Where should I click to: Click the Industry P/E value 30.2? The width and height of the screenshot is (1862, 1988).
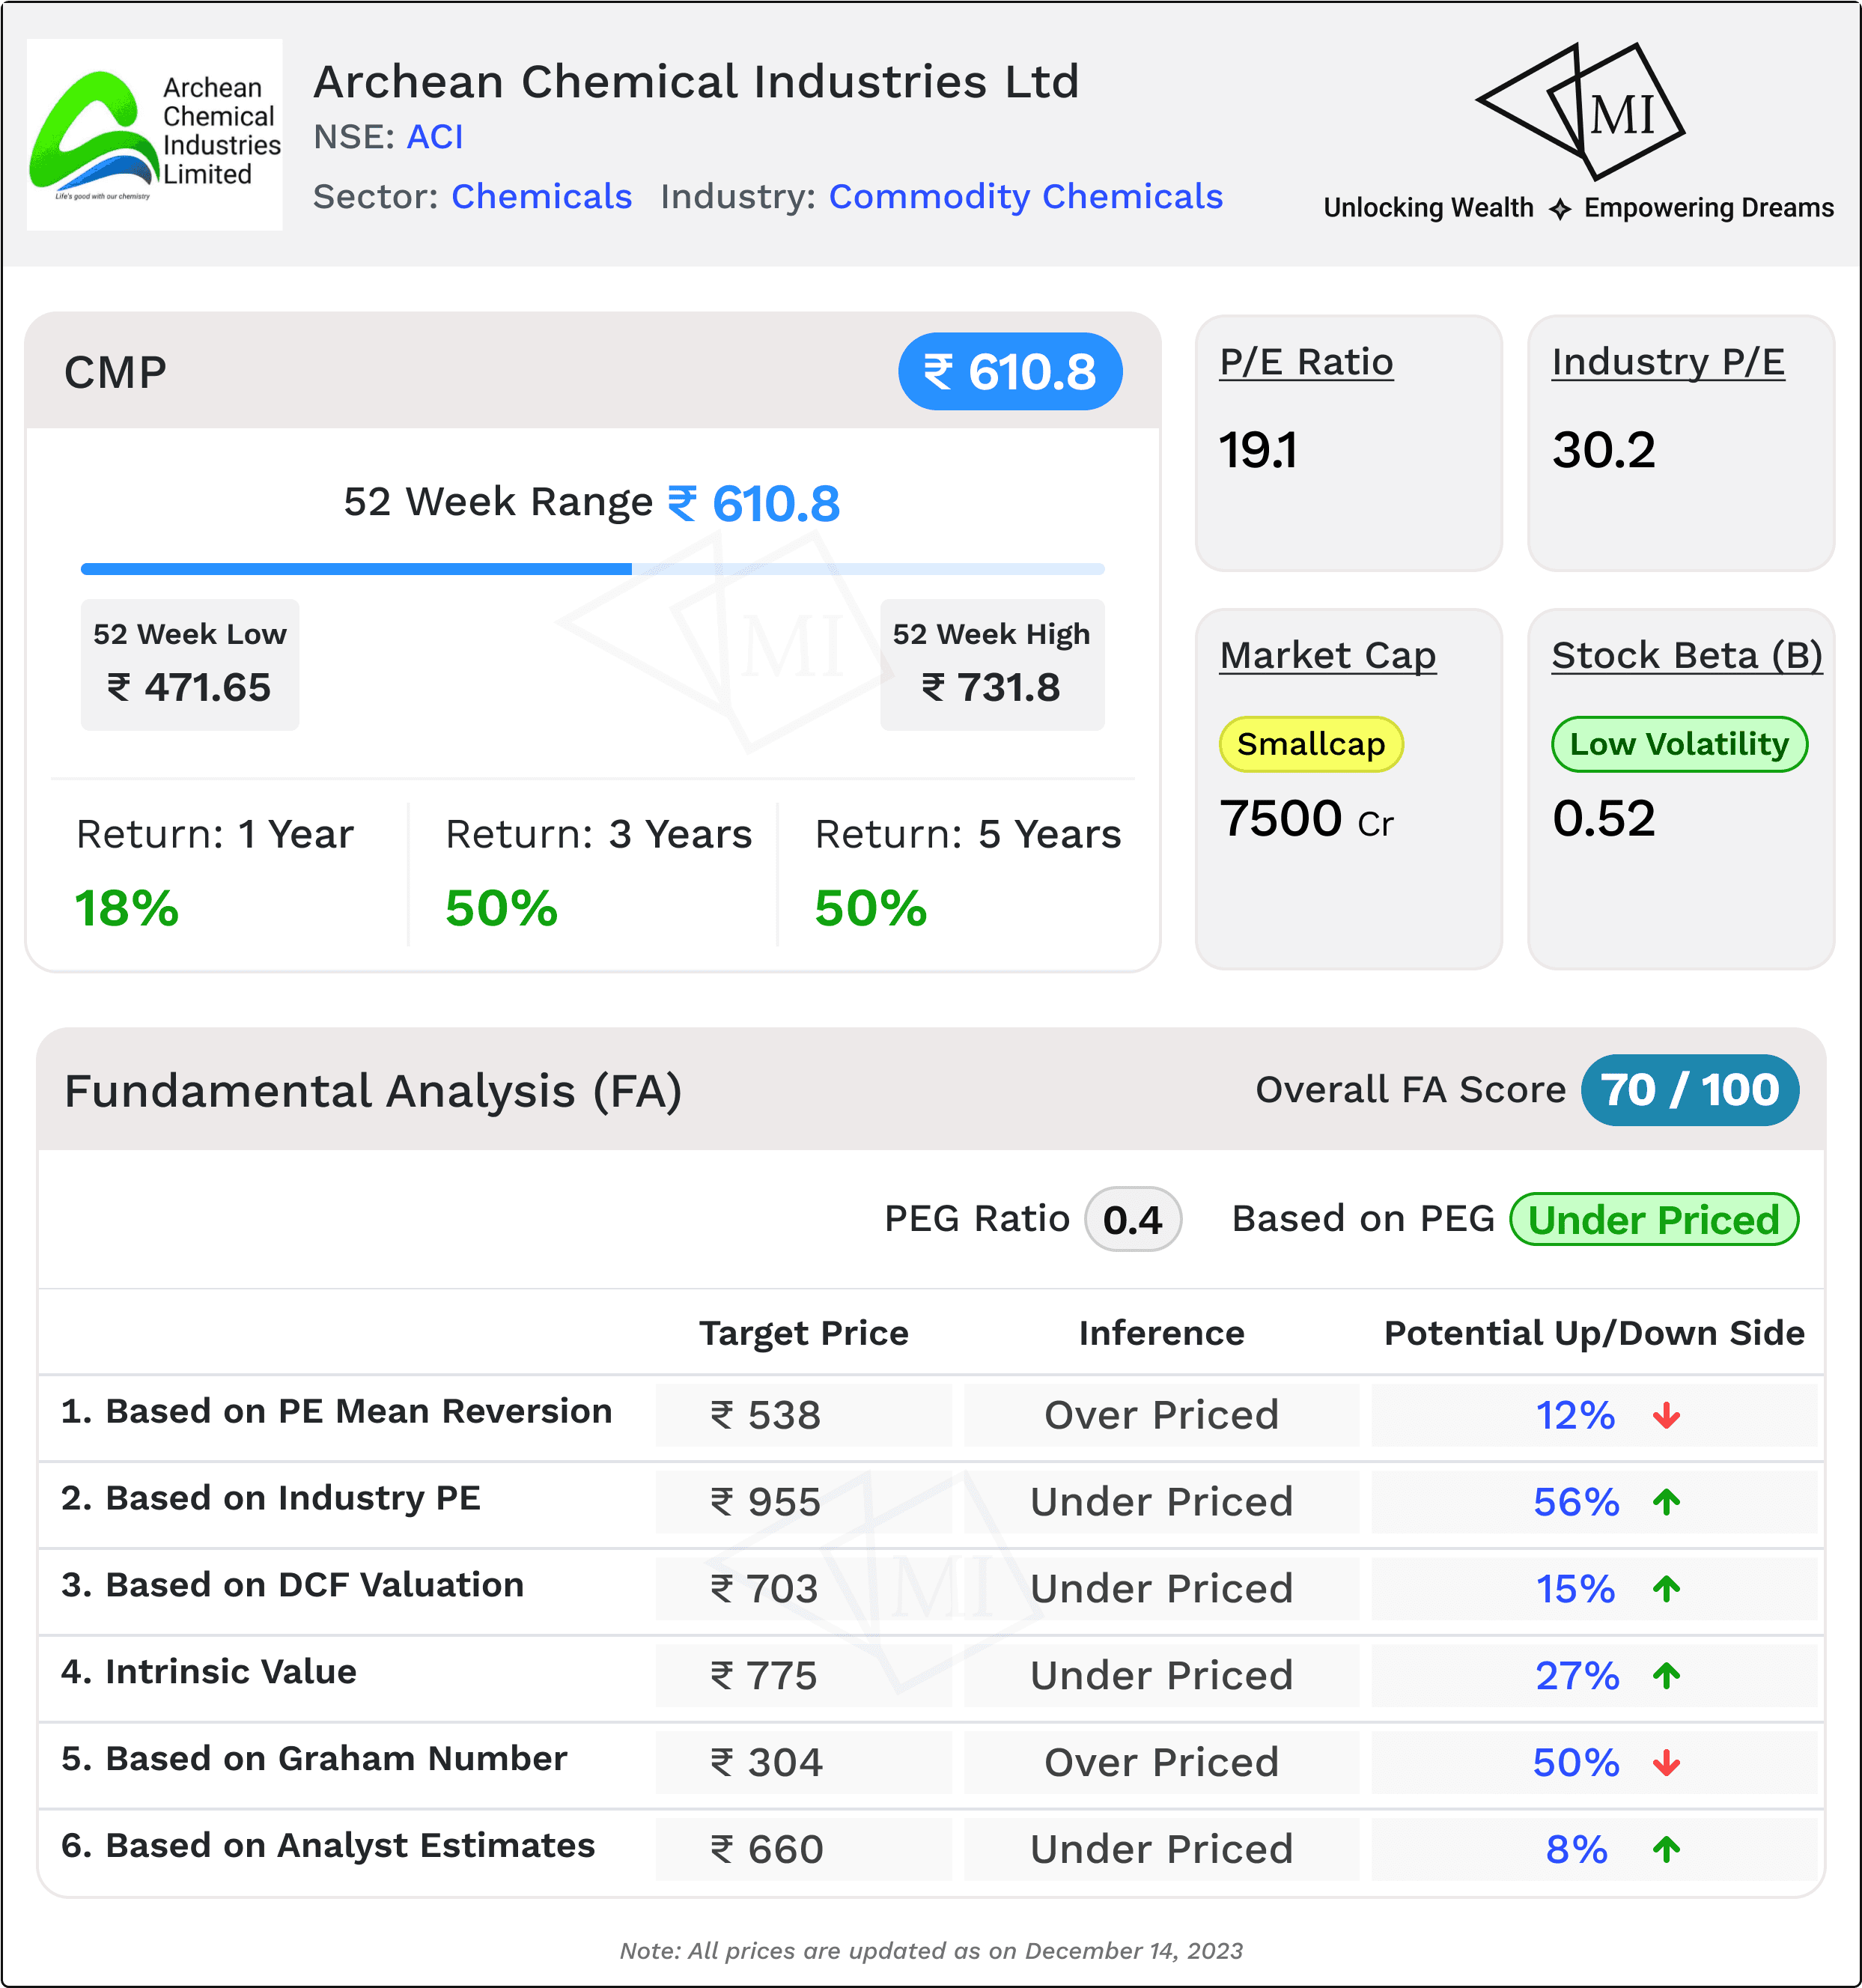1604,450
